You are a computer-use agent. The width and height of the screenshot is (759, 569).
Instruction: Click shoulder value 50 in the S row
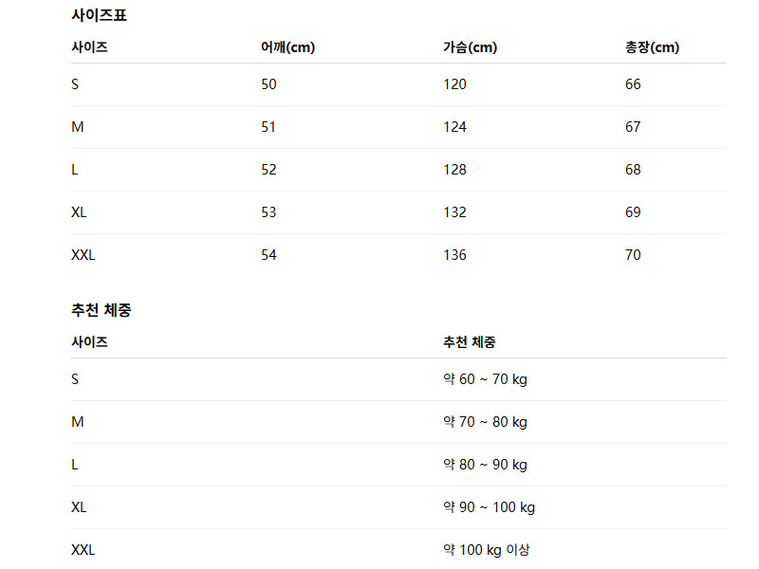268,84
